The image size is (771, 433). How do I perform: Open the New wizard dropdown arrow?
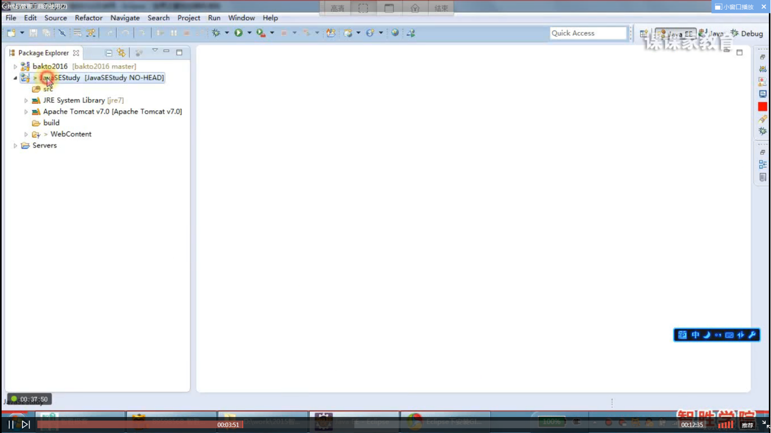click(22, 33)
